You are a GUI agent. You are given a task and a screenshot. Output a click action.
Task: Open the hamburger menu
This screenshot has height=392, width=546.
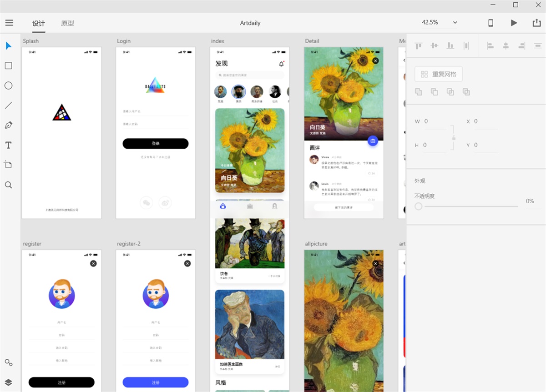pyautogui.click(x=9, y=23)
